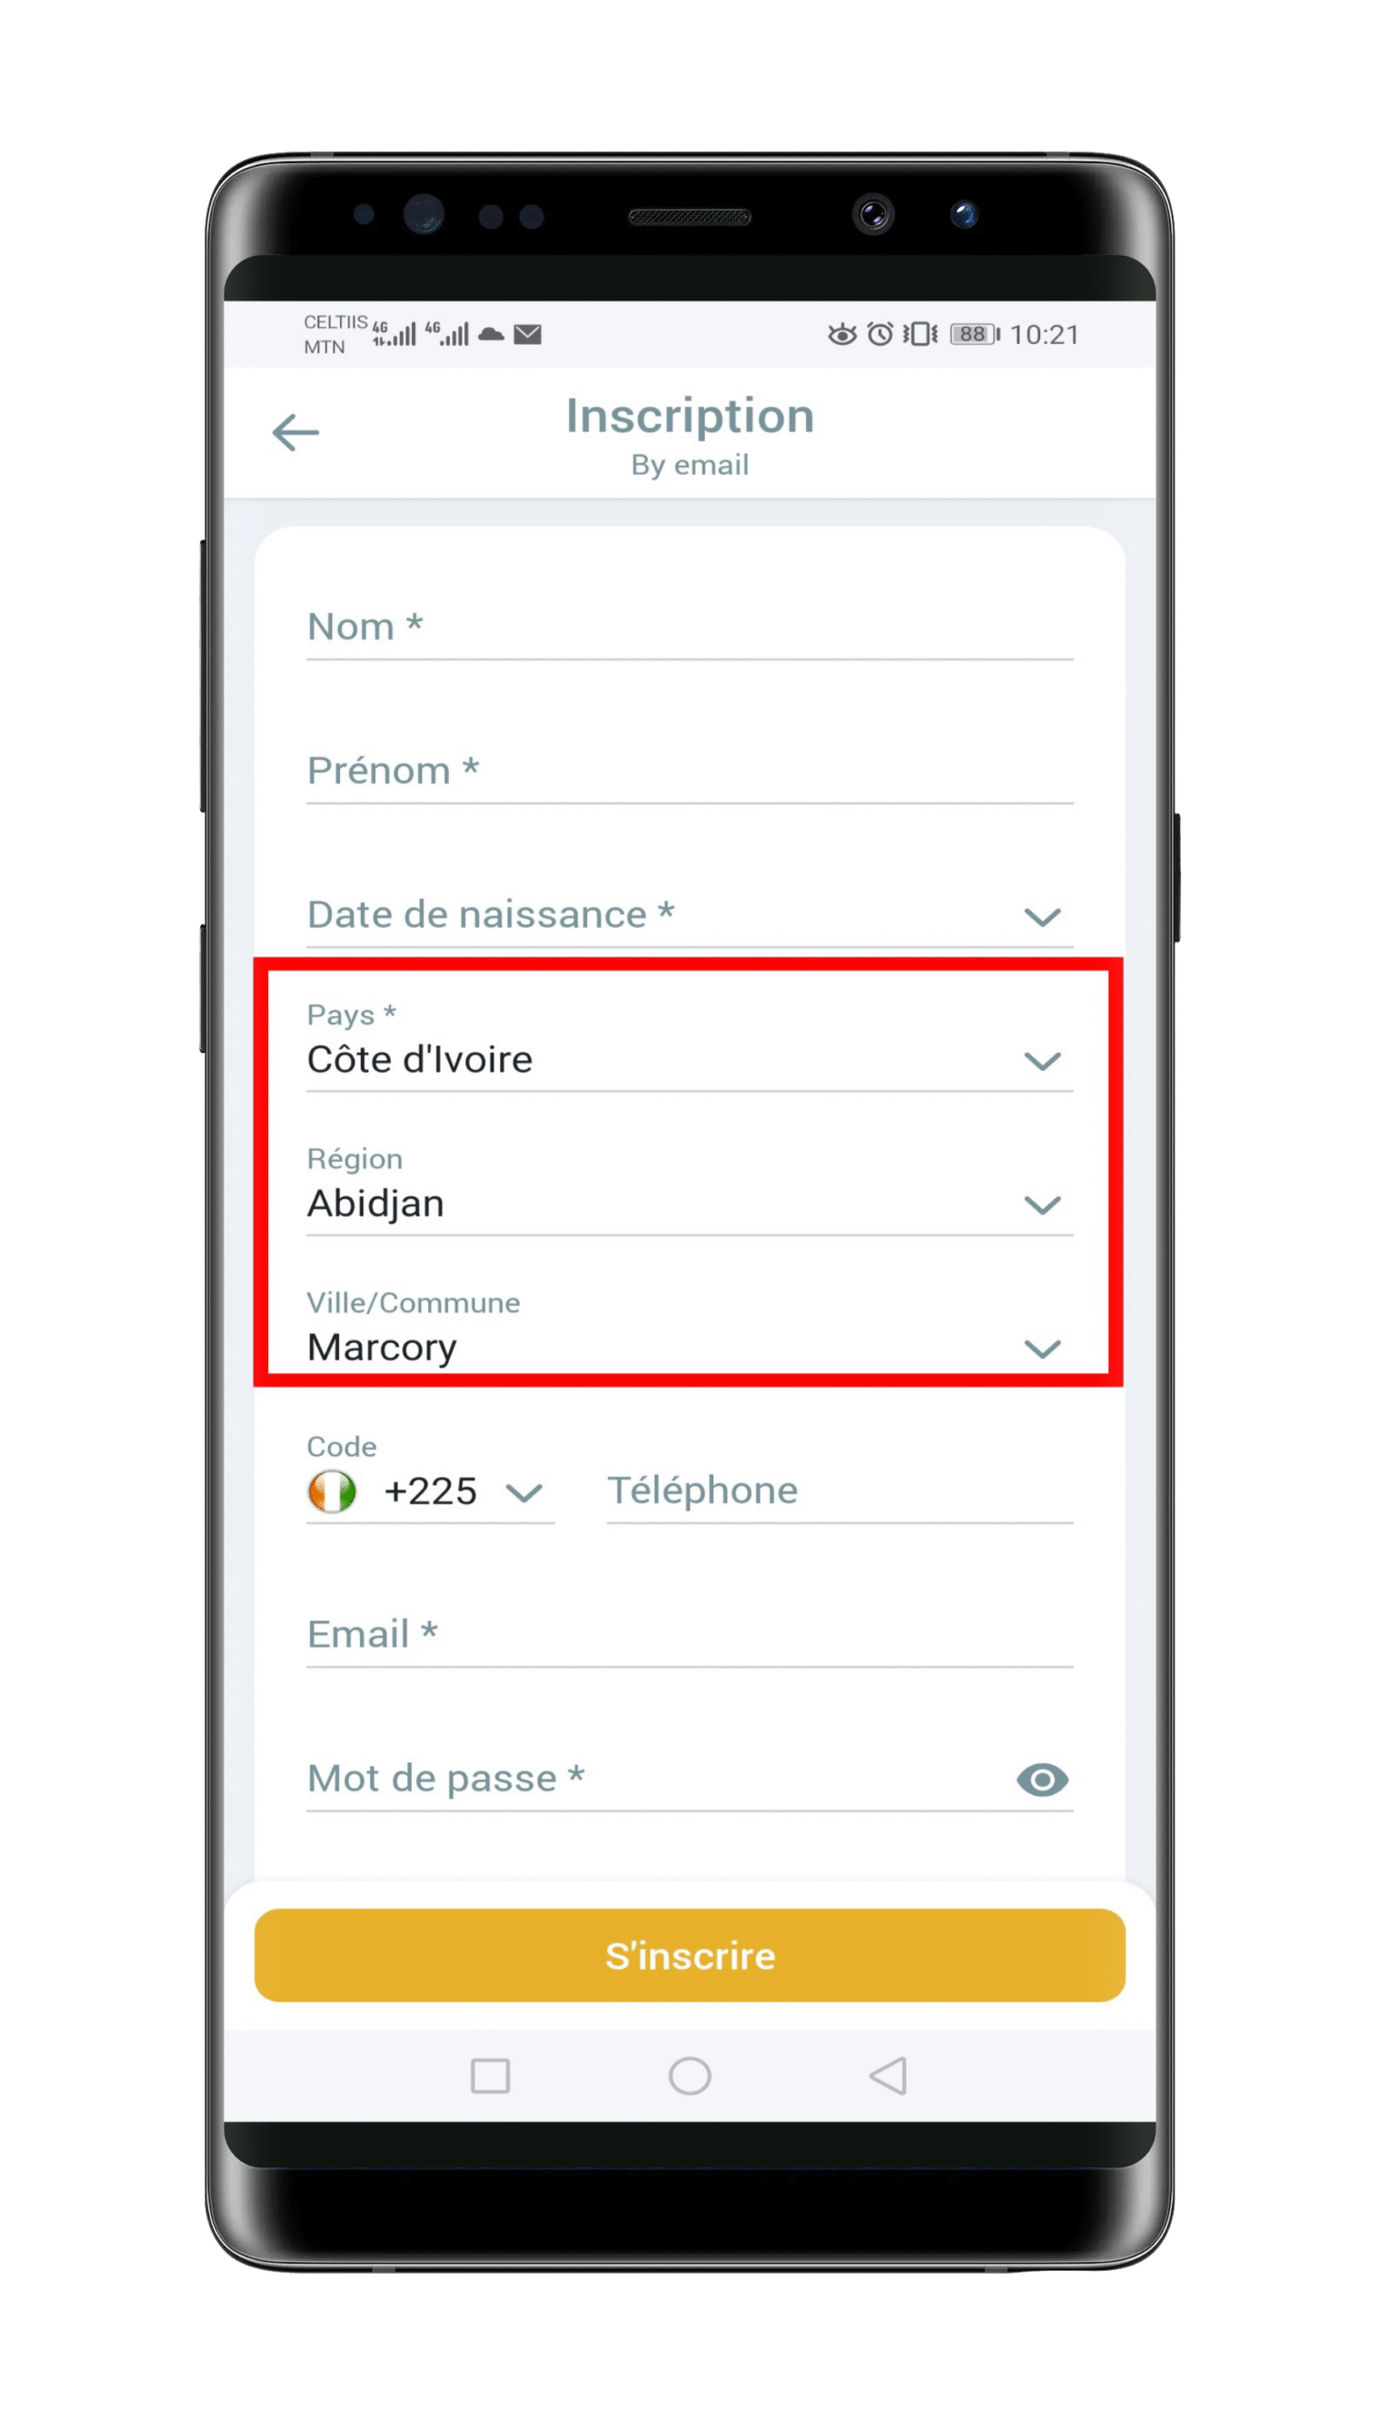Focus the Nom input field

690,626
